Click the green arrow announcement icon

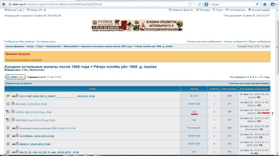point(8,96)
